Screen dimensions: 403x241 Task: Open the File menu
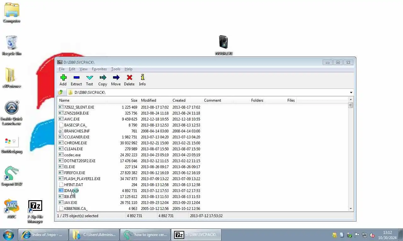point(62,69)
